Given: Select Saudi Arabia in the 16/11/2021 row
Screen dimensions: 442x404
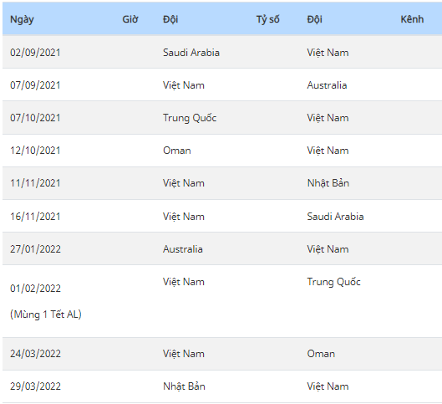Looking at the screenshot, I should point(335,217).
